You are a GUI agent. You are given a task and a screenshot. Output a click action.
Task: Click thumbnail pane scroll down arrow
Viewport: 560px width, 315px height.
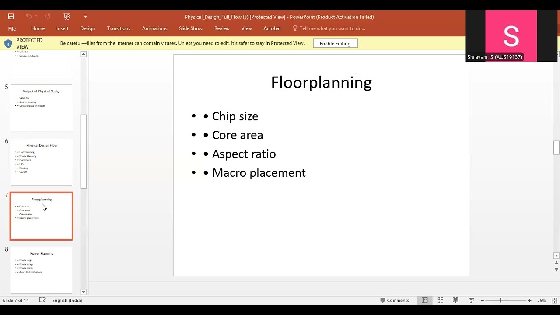84,292
